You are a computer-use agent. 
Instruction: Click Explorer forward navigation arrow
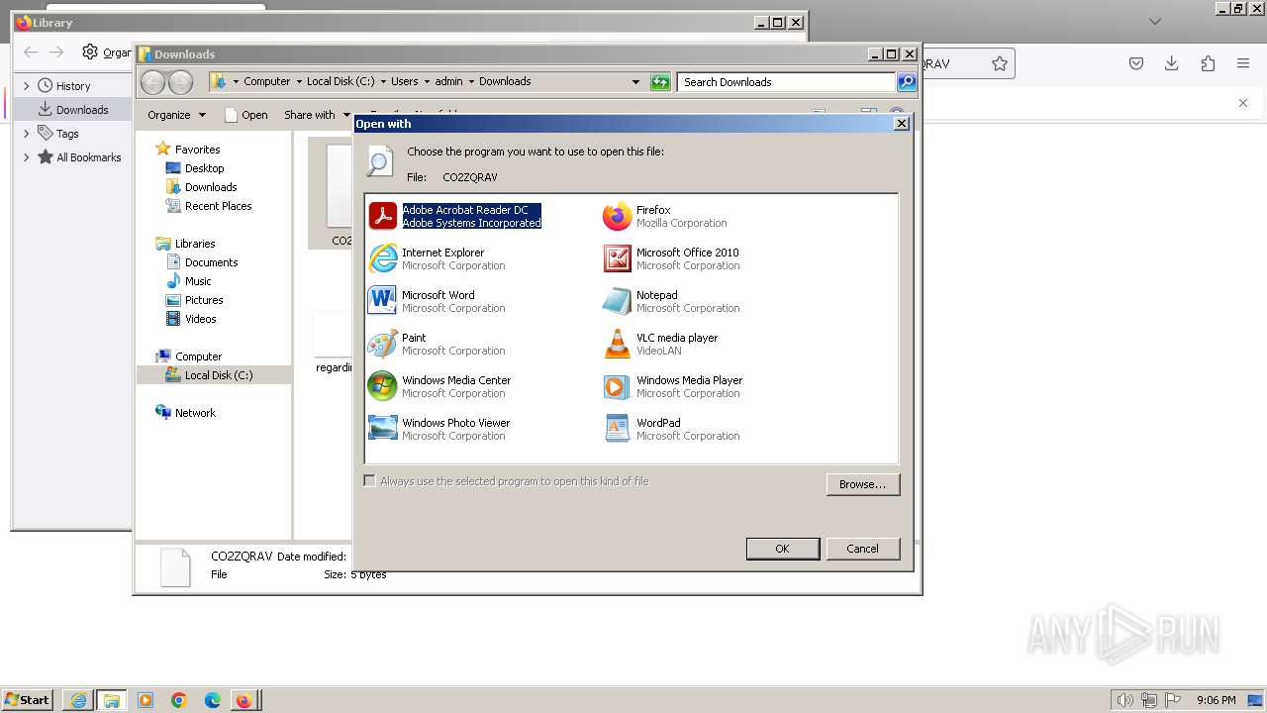point(180,81)
